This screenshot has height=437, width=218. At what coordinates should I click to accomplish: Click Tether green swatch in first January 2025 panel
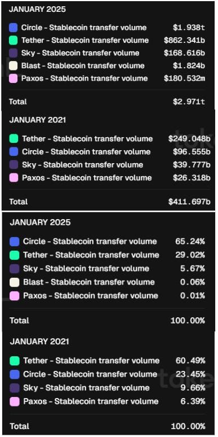pyautogui.click(x=13, y=40)
